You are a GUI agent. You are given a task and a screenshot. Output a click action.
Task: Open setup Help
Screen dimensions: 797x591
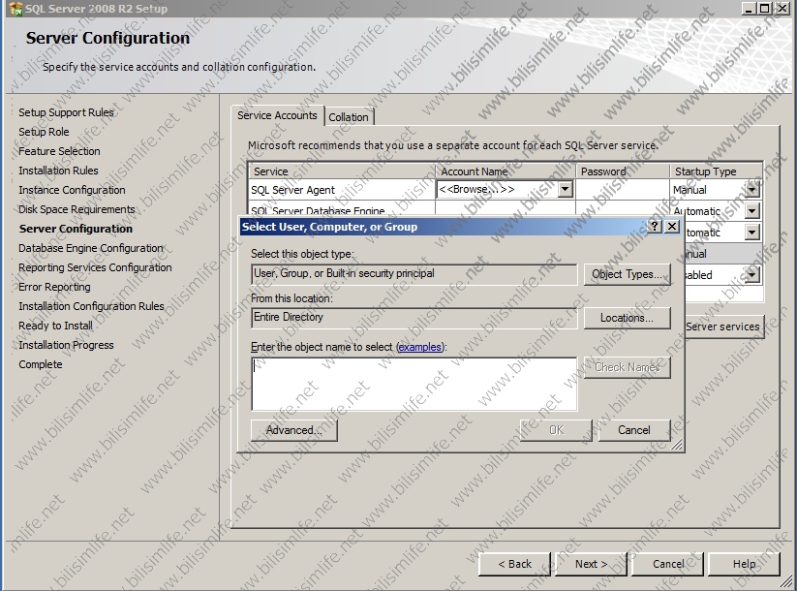click(x=744, y=564)
